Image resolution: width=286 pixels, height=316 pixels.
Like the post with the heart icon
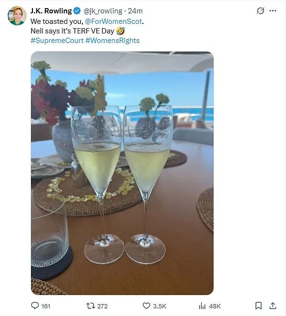click(x=146, y=306)
